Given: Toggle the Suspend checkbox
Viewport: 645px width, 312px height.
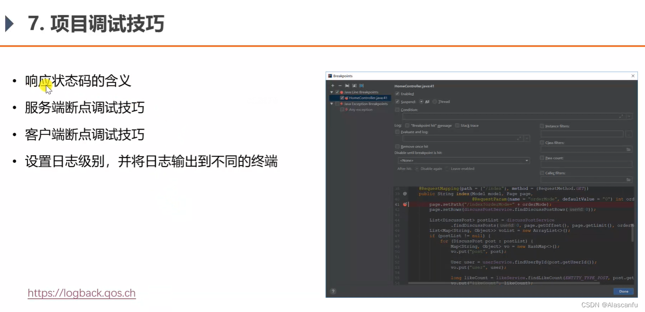Looking at the screenshot, I should point(397,102).
